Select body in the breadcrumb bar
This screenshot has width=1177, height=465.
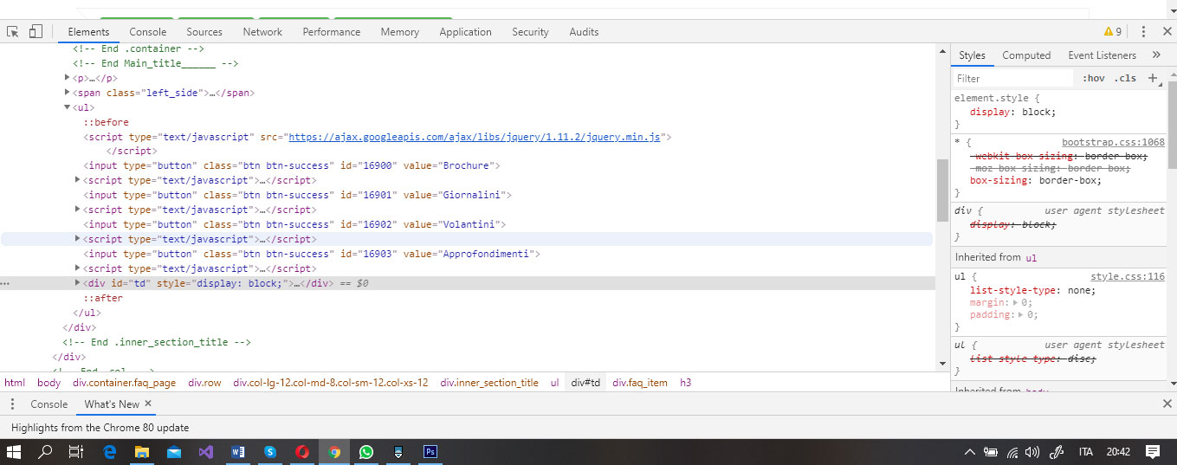pyautogui.click(x=49, y=382)
